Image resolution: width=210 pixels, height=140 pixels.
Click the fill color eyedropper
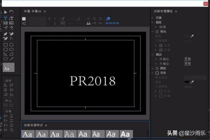pos(192,36)
